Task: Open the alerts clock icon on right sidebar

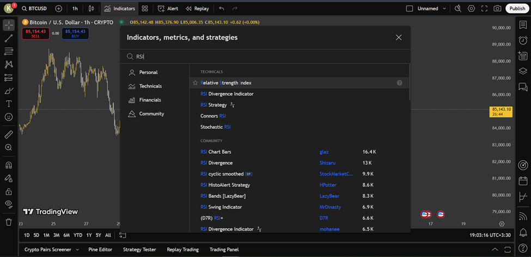Action: click(523, 41)
